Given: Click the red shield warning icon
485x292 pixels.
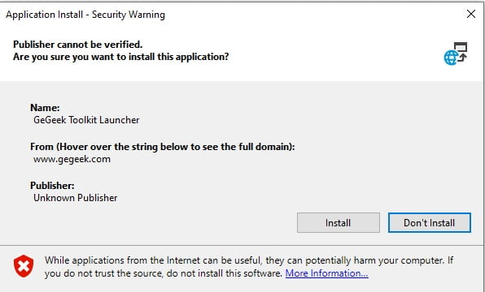Looking at the screenshot, I should click(x=24, y=266).
